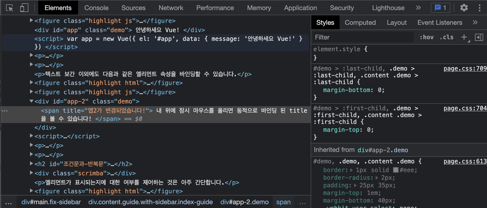Open page.css:613 source link
This screenshot has height=208, width=487.
pyautogui.click(x=465, y=161)
